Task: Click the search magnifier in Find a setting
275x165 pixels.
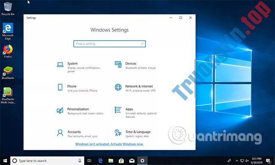Action: click(142, 44)
